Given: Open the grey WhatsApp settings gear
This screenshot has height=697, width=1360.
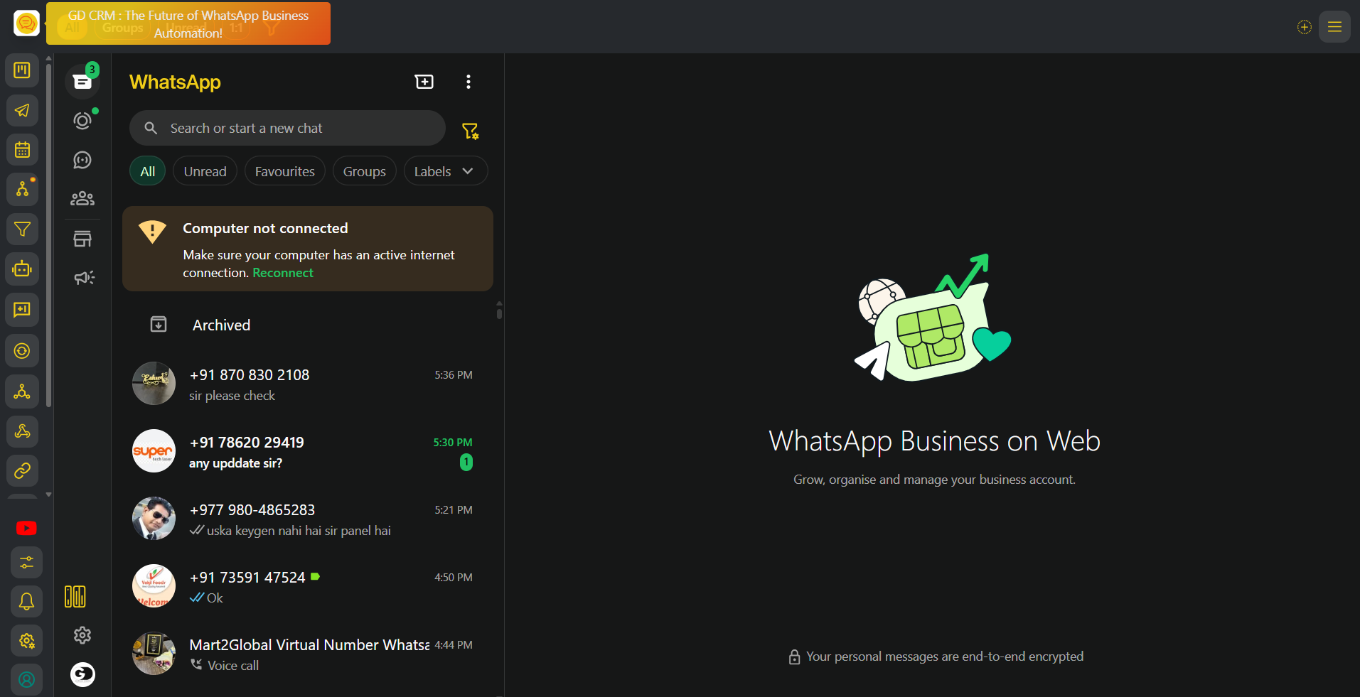Looking at the screenshot, I should [x=82, y=635].
